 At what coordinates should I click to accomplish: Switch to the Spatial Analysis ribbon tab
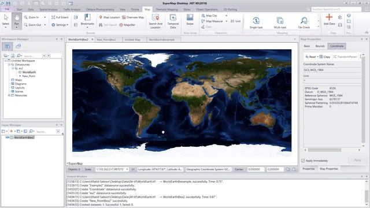tap(49, 9)
